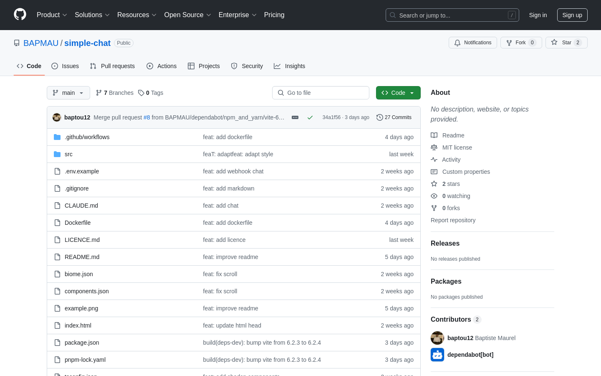Viewport: 601px width, 376px height.
Task: Expand the Enterprise menu
Action: 237,15
